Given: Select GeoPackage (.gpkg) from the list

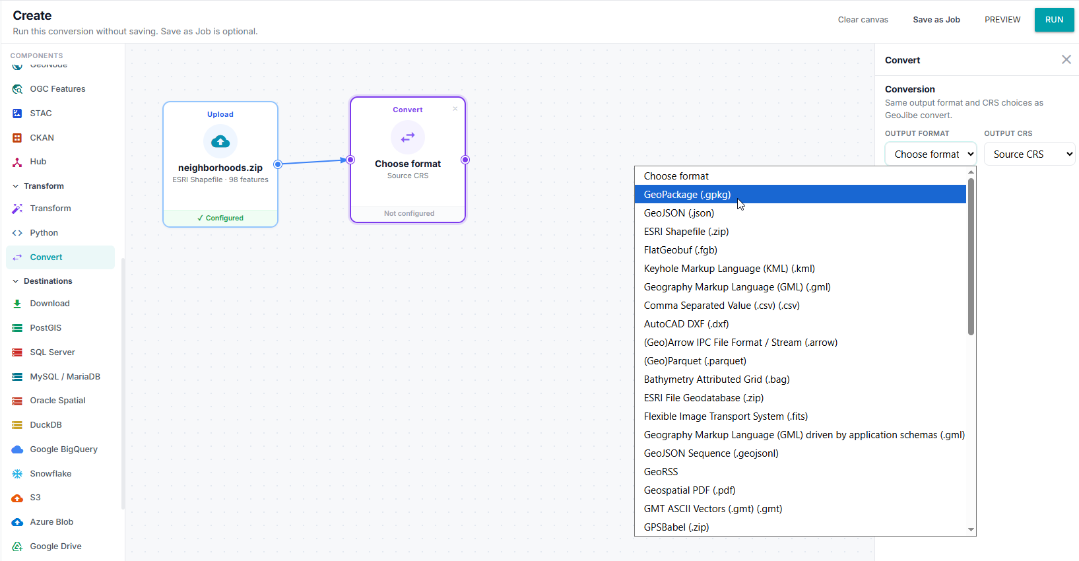Looking at the screenshot, I should point(800,194).
